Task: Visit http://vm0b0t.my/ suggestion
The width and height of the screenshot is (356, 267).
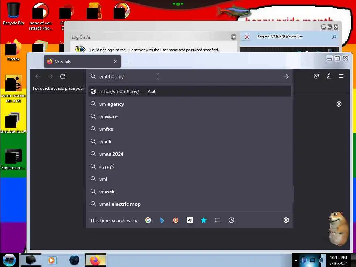Action: [189, 91]
